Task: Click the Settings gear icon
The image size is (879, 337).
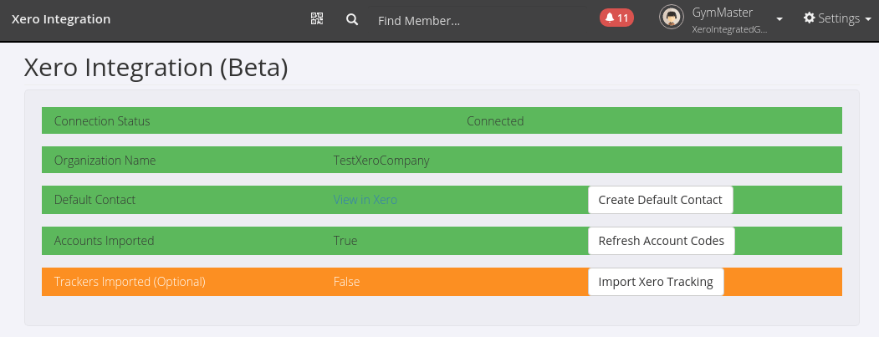Action: 809,18
